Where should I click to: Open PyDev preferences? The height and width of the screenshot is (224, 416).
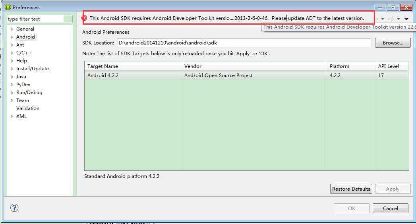pyautogui.click(x=23, y=85)
